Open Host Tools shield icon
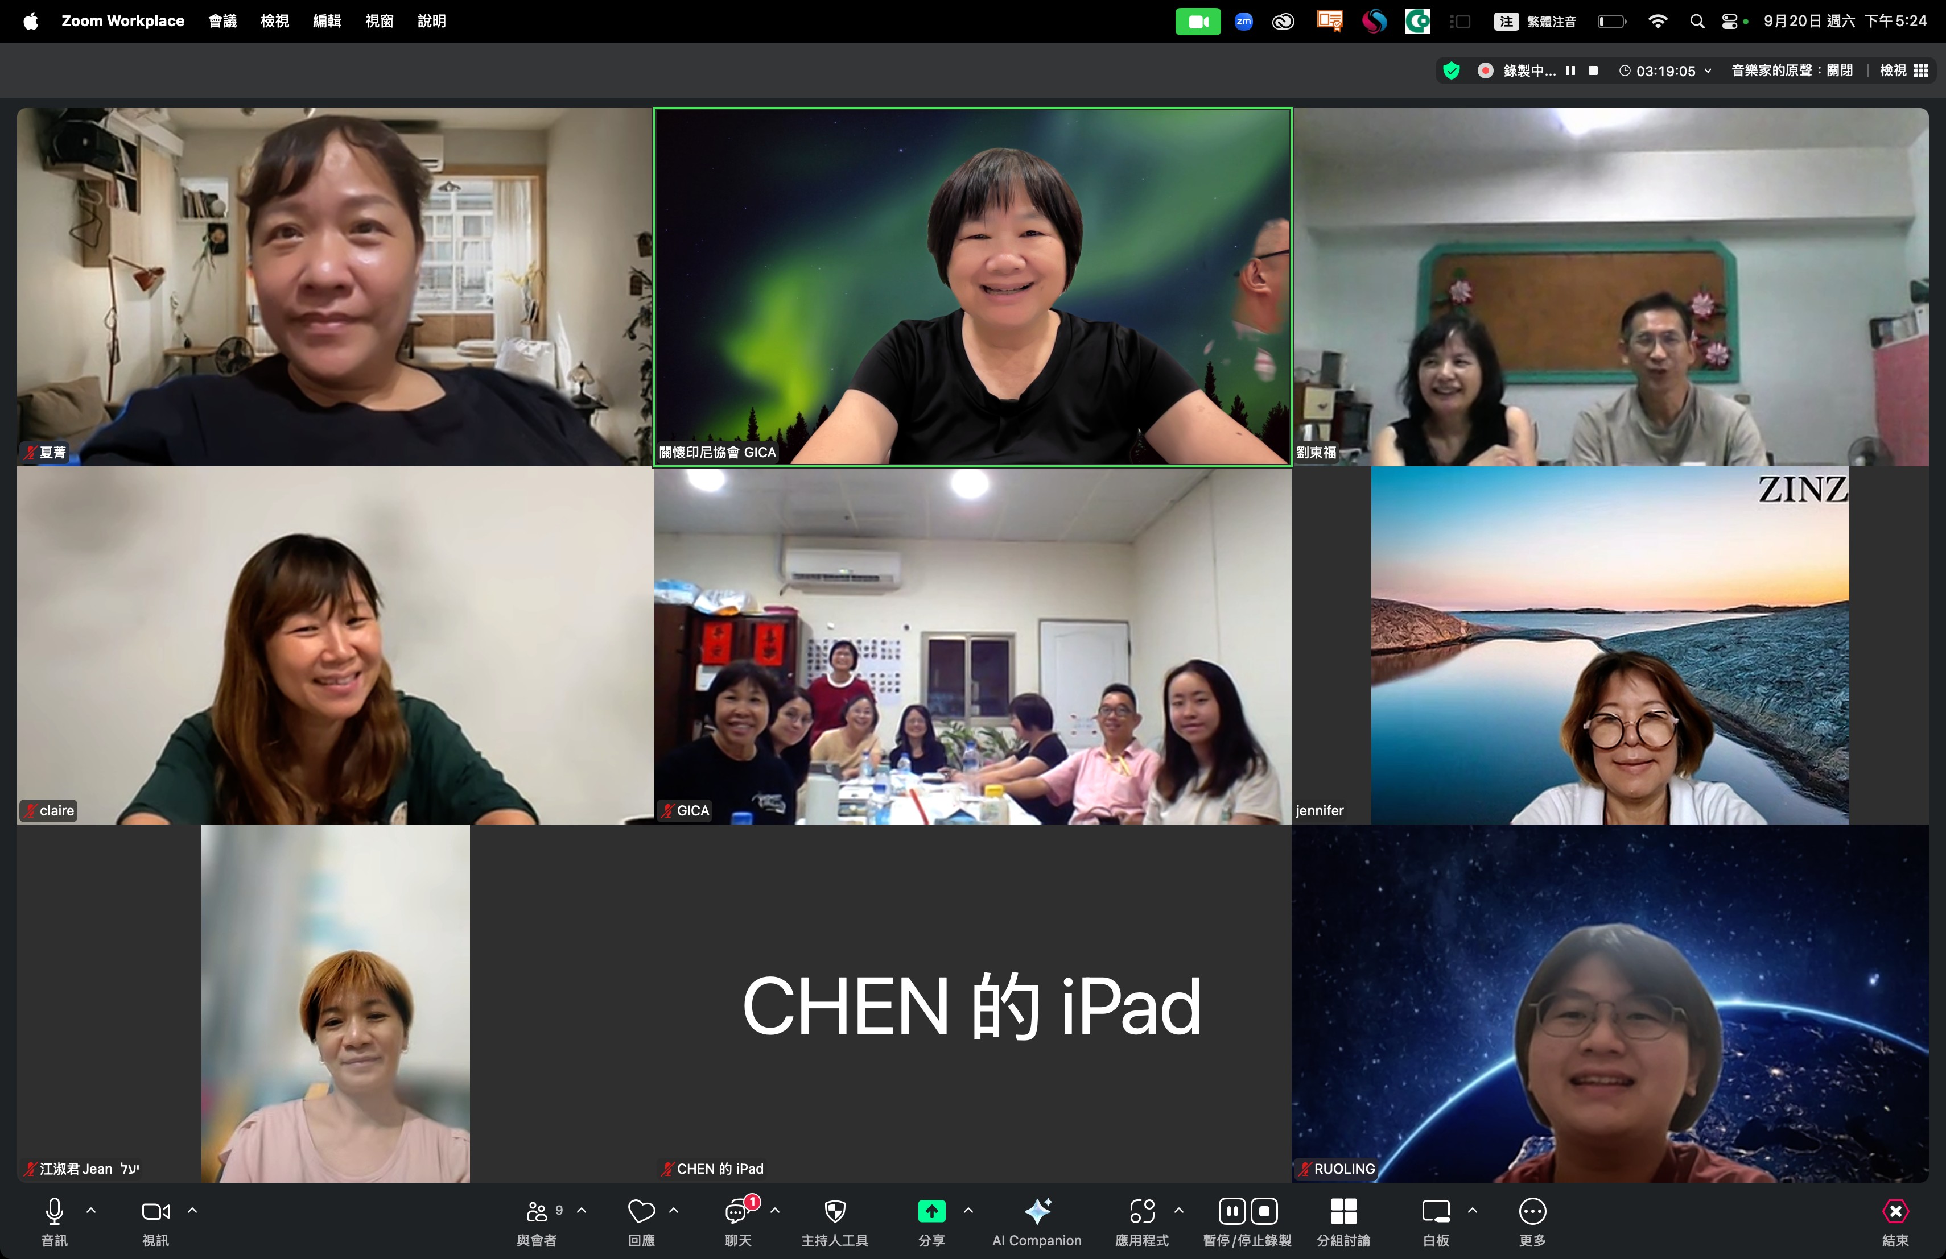Viewport: 1946px width, 1259px height. [834, 1212]
